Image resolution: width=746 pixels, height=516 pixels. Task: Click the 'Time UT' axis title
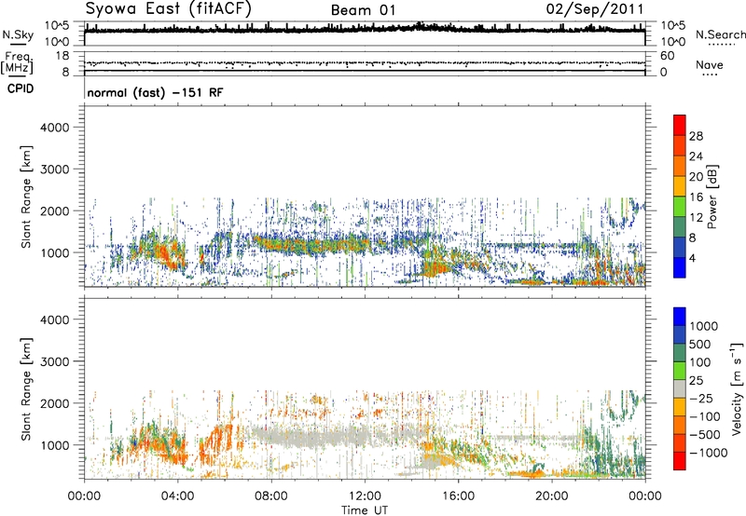coord(365,510)
